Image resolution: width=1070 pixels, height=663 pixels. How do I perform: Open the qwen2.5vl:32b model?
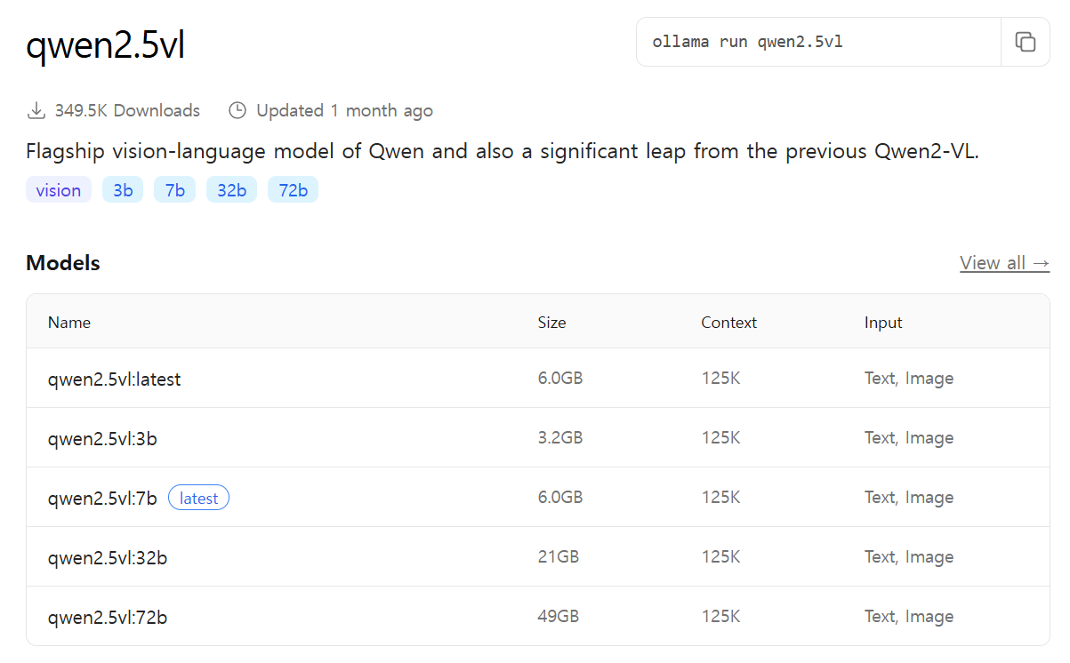click(x=107, y=558)
